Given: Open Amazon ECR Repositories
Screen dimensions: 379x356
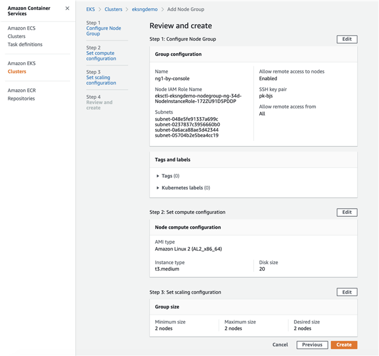Looking at the screenshot, I should click(x=21, y=98).
